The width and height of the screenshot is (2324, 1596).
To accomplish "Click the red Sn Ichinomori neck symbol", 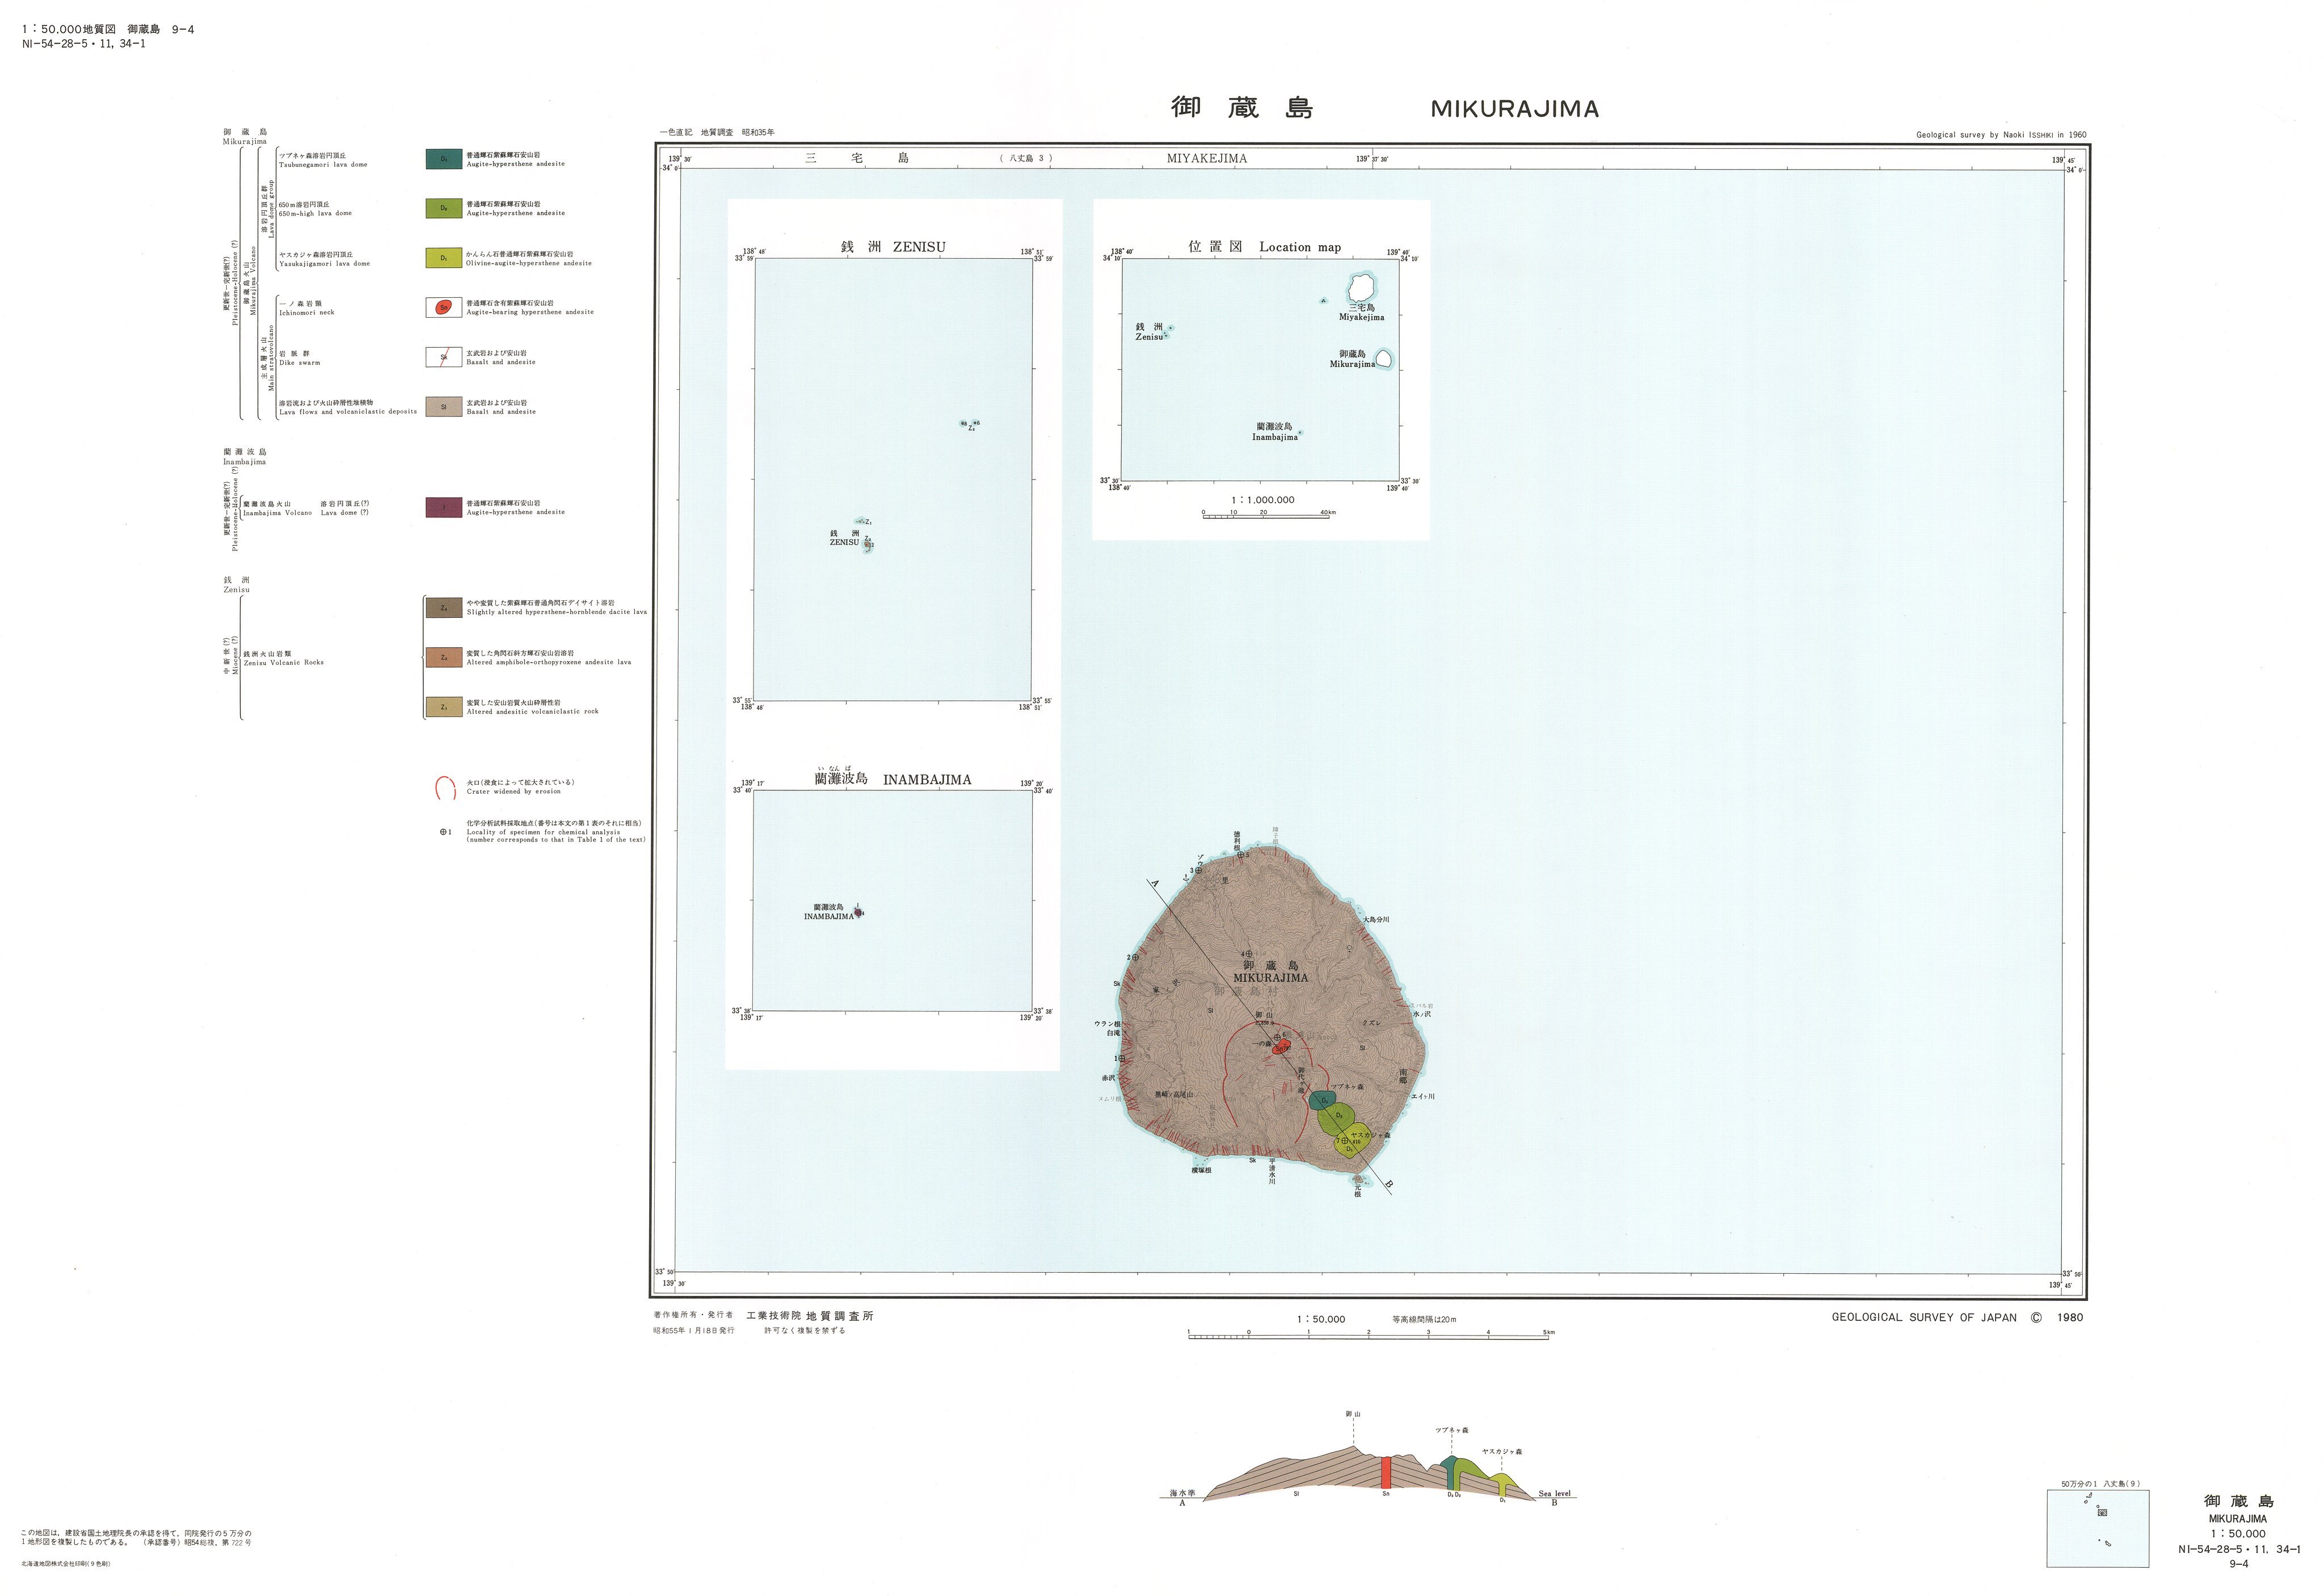I will [443, 307].
